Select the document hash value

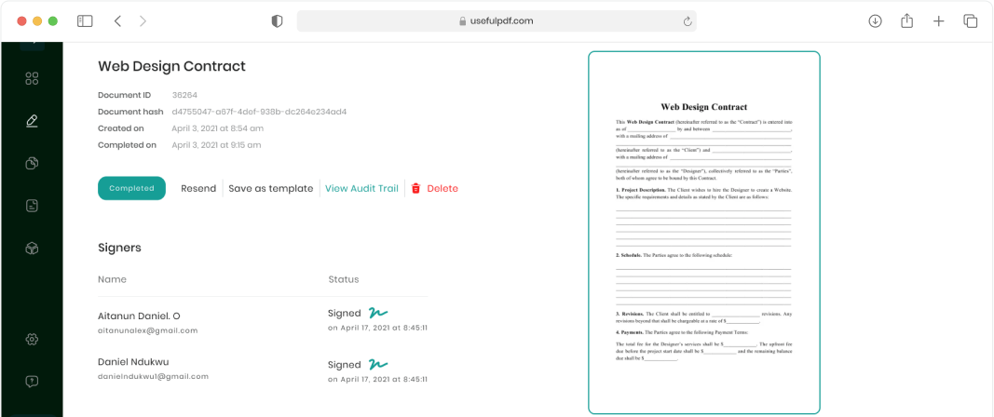click(x=259, y=112)
